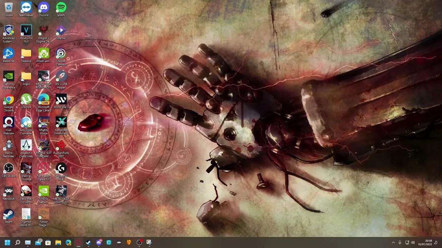Switch to Opera GX in taskbar
The image size is (442, 248).
click(x=78, y=242)
